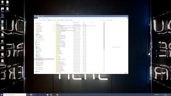Click 'Windows (C:)' in the address path
The height and width of the screenshot is (96, 171).
pyautogui.click(x=50, y=20)
